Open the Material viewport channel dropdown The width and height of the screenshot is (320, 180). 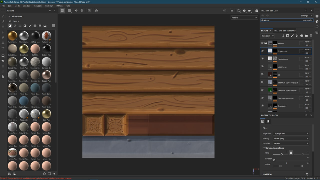[244, 17]
